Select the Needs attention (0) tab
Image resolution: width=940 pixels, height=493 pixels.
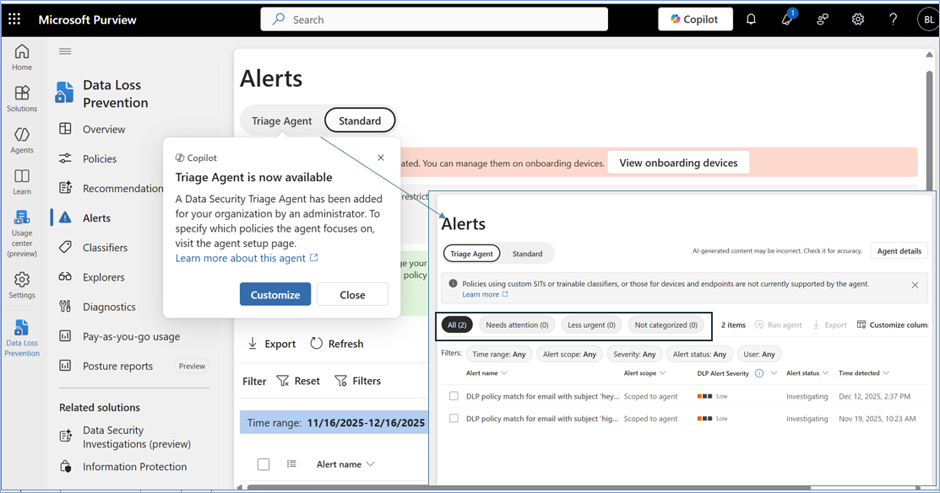coord(517,325)
